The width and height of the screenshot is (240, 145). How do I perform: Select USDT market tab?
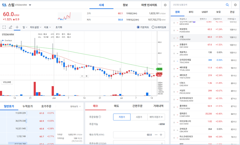click(205, 12)
